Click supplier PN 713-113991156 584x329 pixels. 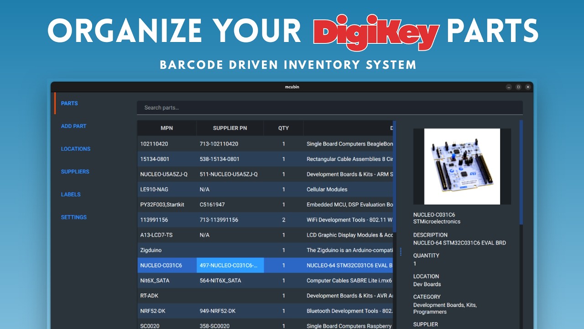coord(230,220)
